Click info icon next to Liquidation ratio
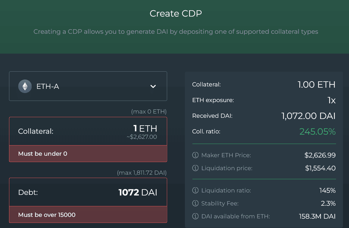The width and height of the screenshot is (349, 228). [x=195, y=190]
